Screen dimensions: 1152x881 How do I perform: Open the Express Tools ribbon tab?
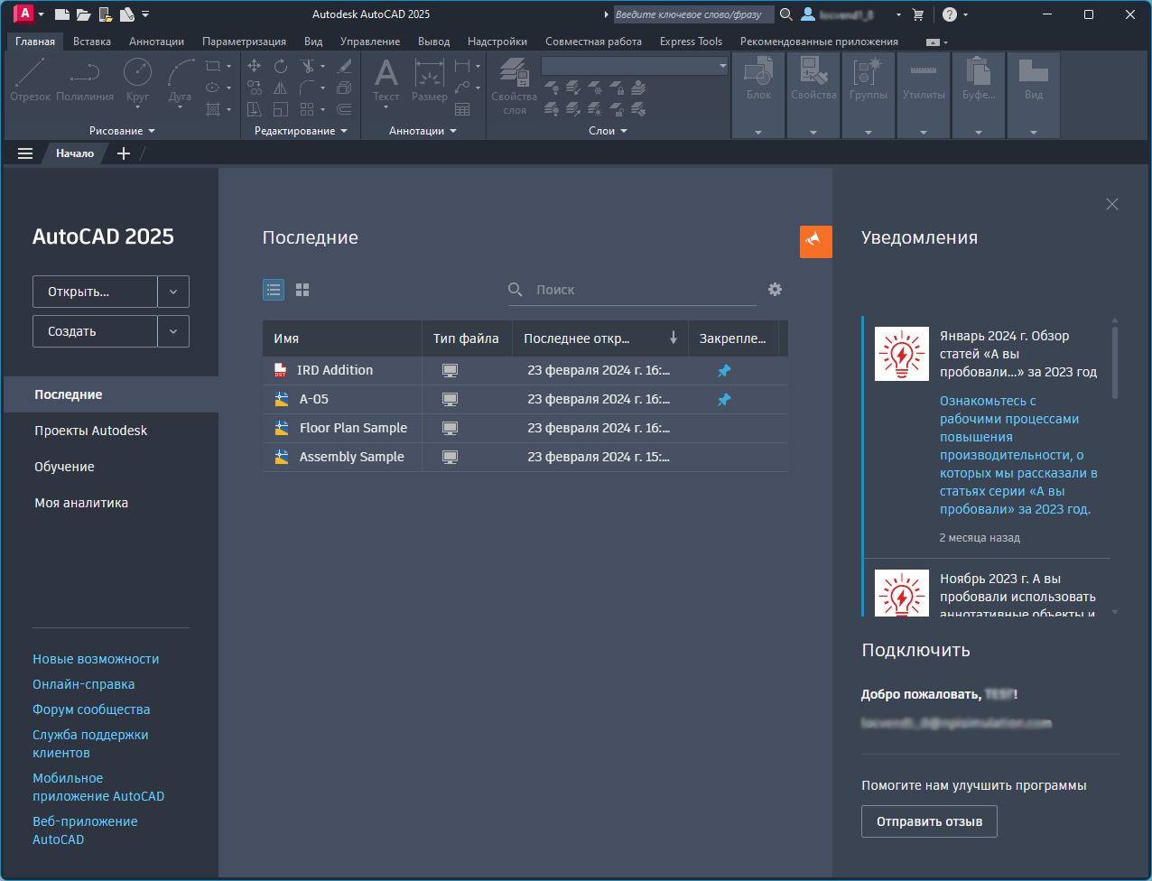click(691, 42)
